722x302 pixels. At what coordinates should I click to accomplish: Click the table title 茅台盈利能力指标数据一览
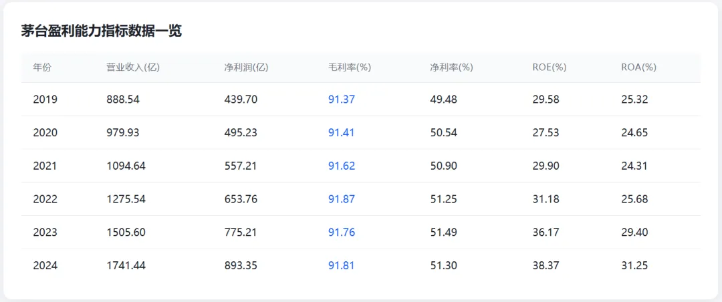[102, 31]
